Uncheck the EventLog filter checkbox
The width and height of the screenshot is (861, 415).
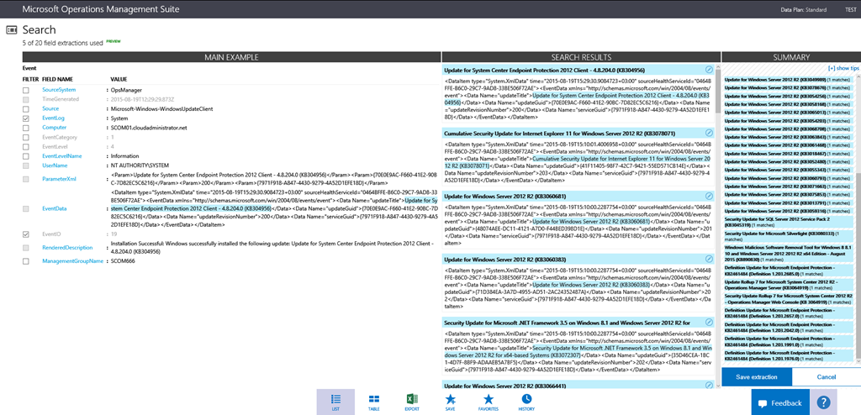26,118
